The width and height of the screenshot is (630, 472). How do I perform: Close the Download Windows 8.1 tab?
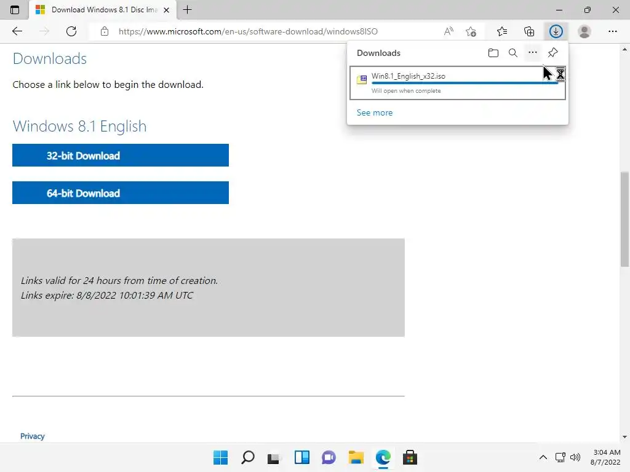click(x=166, y=10)
